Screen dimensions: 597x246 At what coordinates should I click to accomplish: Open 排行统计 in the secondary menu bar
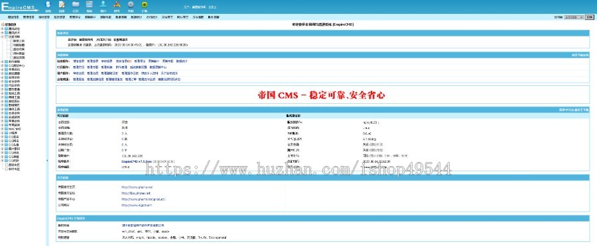[152, 17]
